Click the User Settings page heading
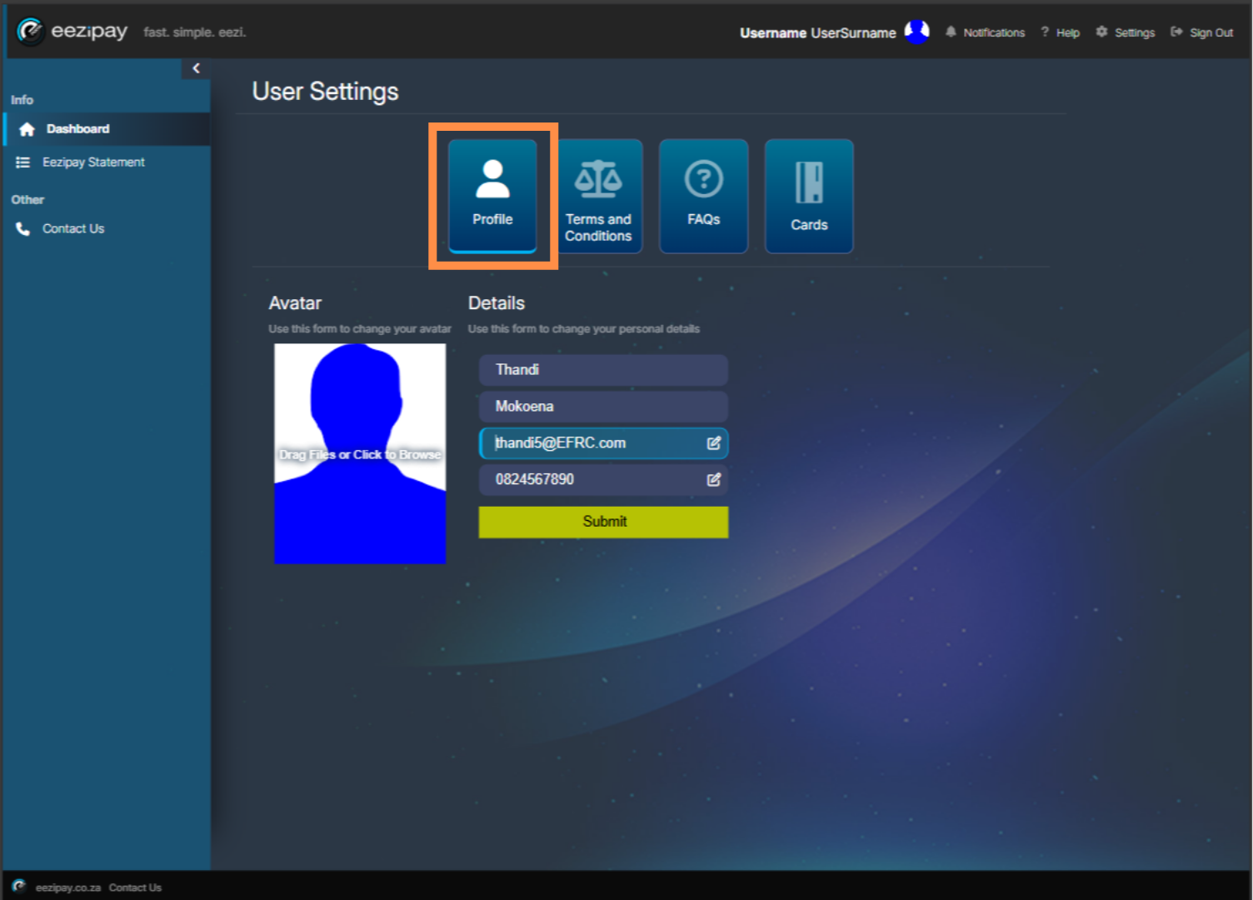Viewport: 1253px width, 900px height. point(326,92)
